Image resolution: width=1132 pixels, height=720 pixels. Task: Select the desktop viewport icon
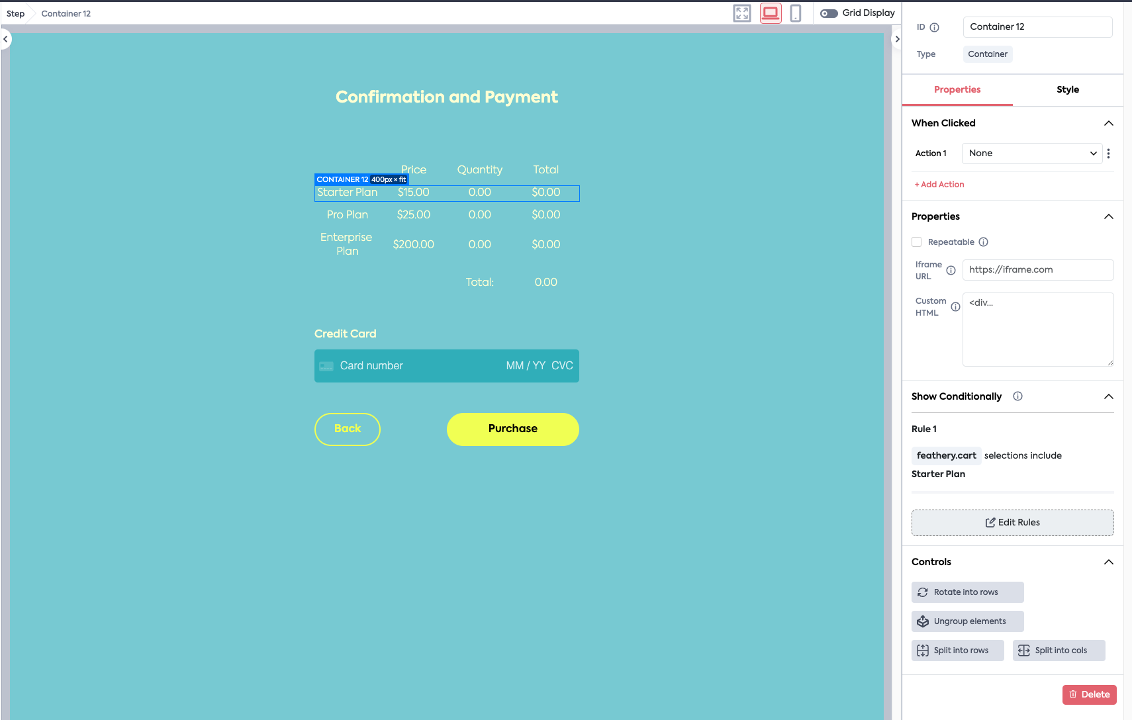[771, 13]
